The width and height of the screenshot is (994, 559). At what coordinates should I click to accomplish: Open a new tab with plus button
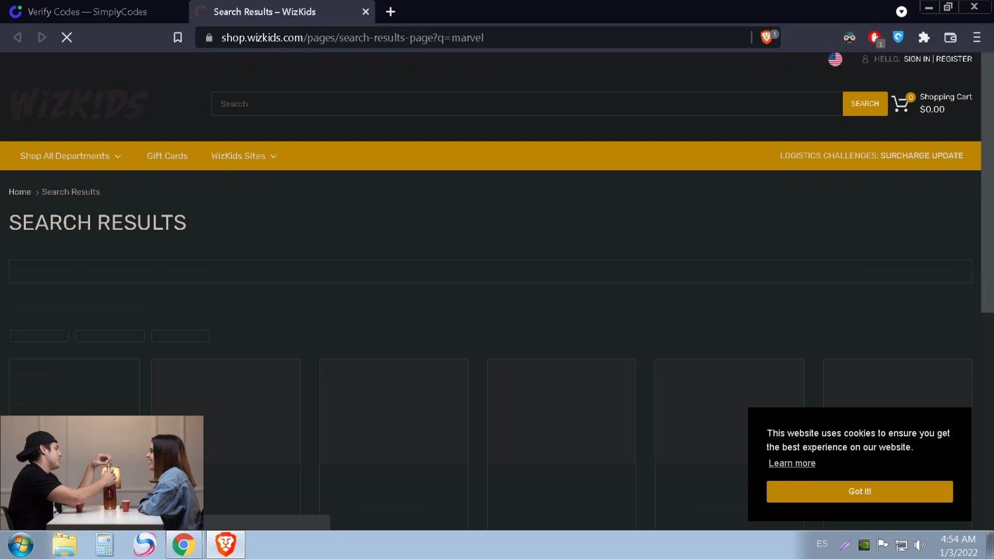click(x=390, y=12)
